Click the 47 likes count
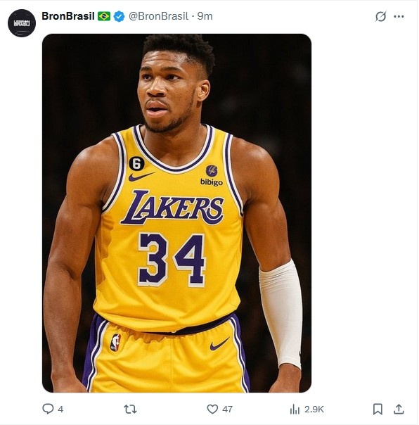This screenshot has width=419, height=425. 227,410
